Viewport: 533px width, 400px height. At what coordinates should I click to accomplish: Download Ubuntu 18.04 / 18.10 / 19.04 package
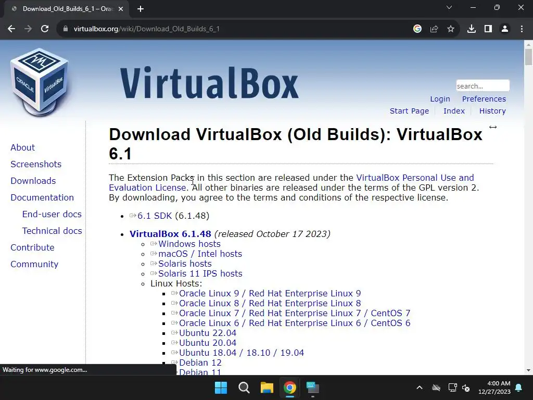242,353
